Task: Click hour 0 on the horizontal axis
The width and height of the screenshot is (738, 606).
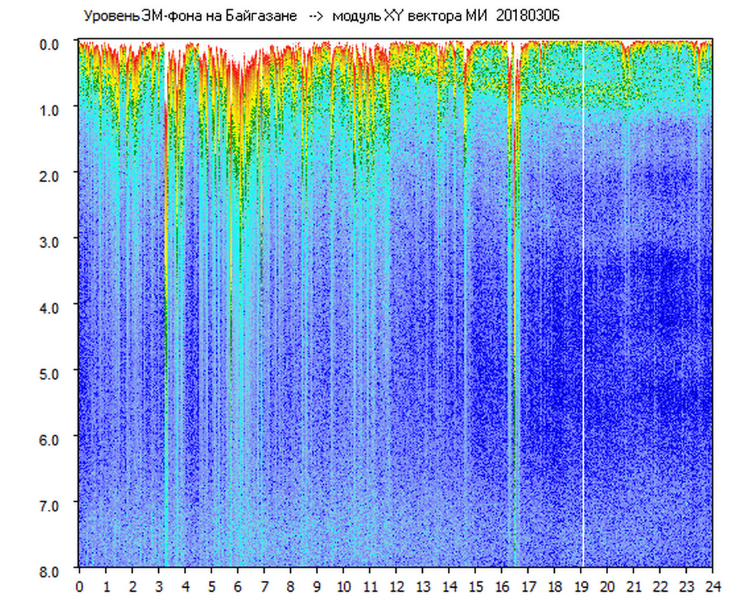Action: tap(79, 586)
